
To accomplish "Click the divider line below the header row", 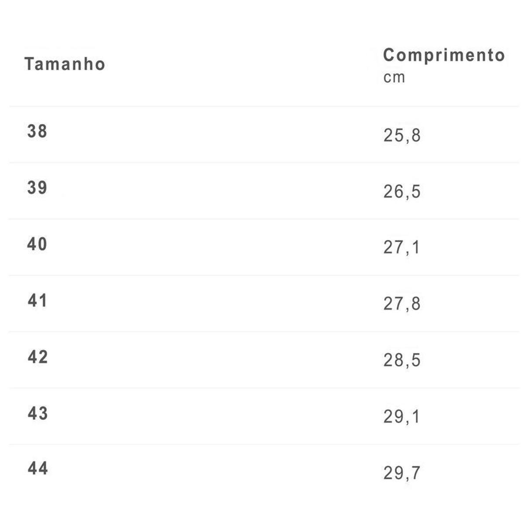I will point(264,106).
